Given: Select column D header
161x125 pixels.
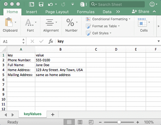Looking at the screenshot, I should (x=116, y=49).
